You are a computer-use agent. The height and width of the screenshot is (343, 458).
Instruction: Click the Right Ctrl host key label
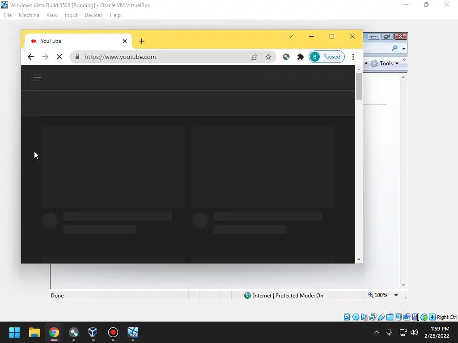pyautogui.click(x=447, y=317)
